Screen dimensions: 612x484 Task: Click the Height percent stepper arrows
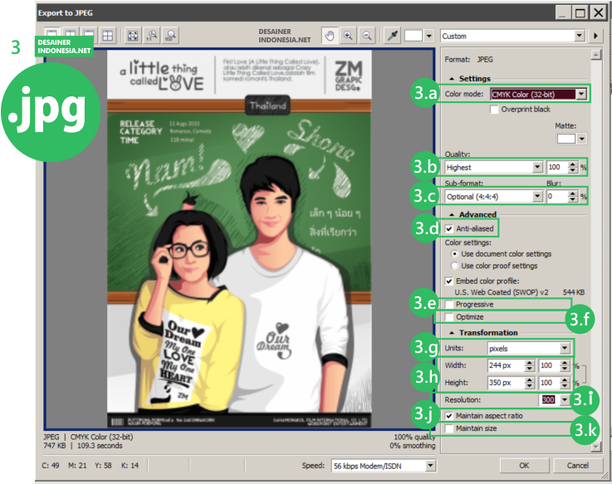565,383
